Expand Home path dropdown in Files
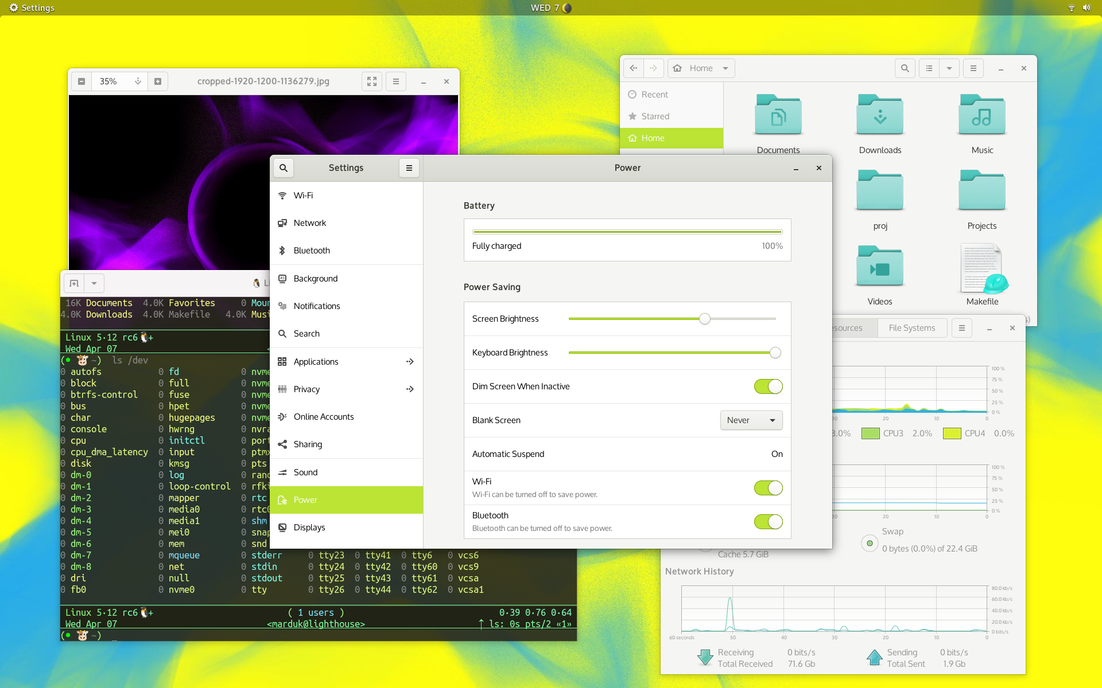 pyautogui.click(x=725, y=68)
